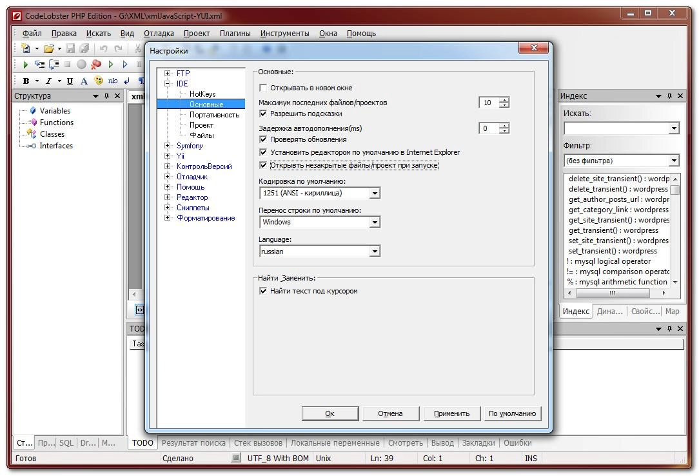Click the Отмена button
This screenshot has height=476, width=699.
point(391,413)
